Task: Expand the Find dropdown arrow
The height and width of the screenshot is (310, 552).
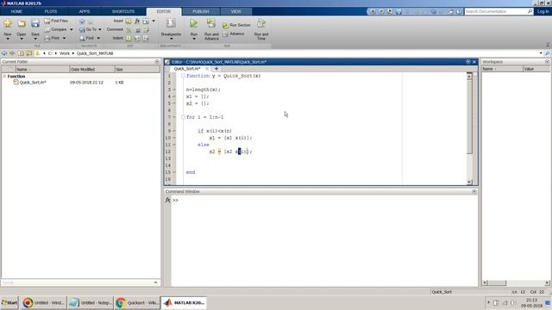Action: click(x=98, y=38)
